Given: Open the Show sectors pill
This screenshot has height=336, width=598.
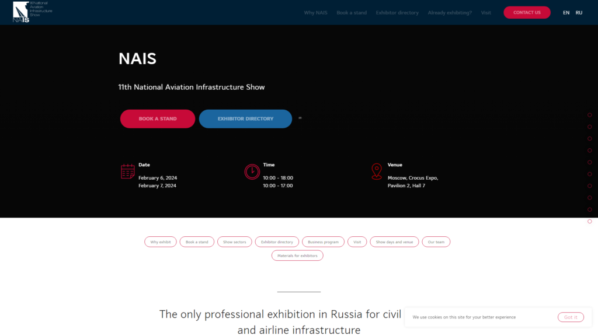Looking at the screenshot, I should point(235,242).
